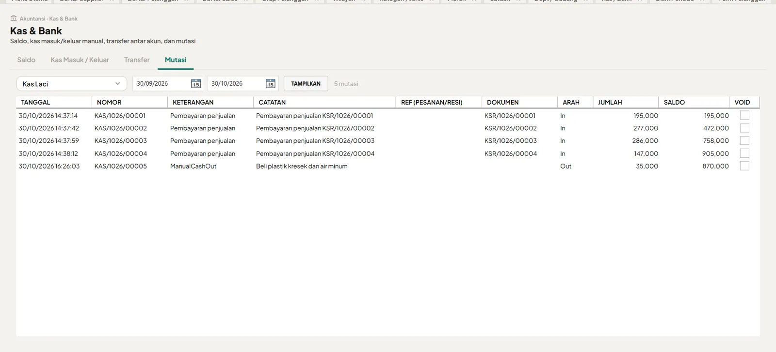Click the DOKUMEN column header
This screenshot has height=352, width=776.
[519, 102]
